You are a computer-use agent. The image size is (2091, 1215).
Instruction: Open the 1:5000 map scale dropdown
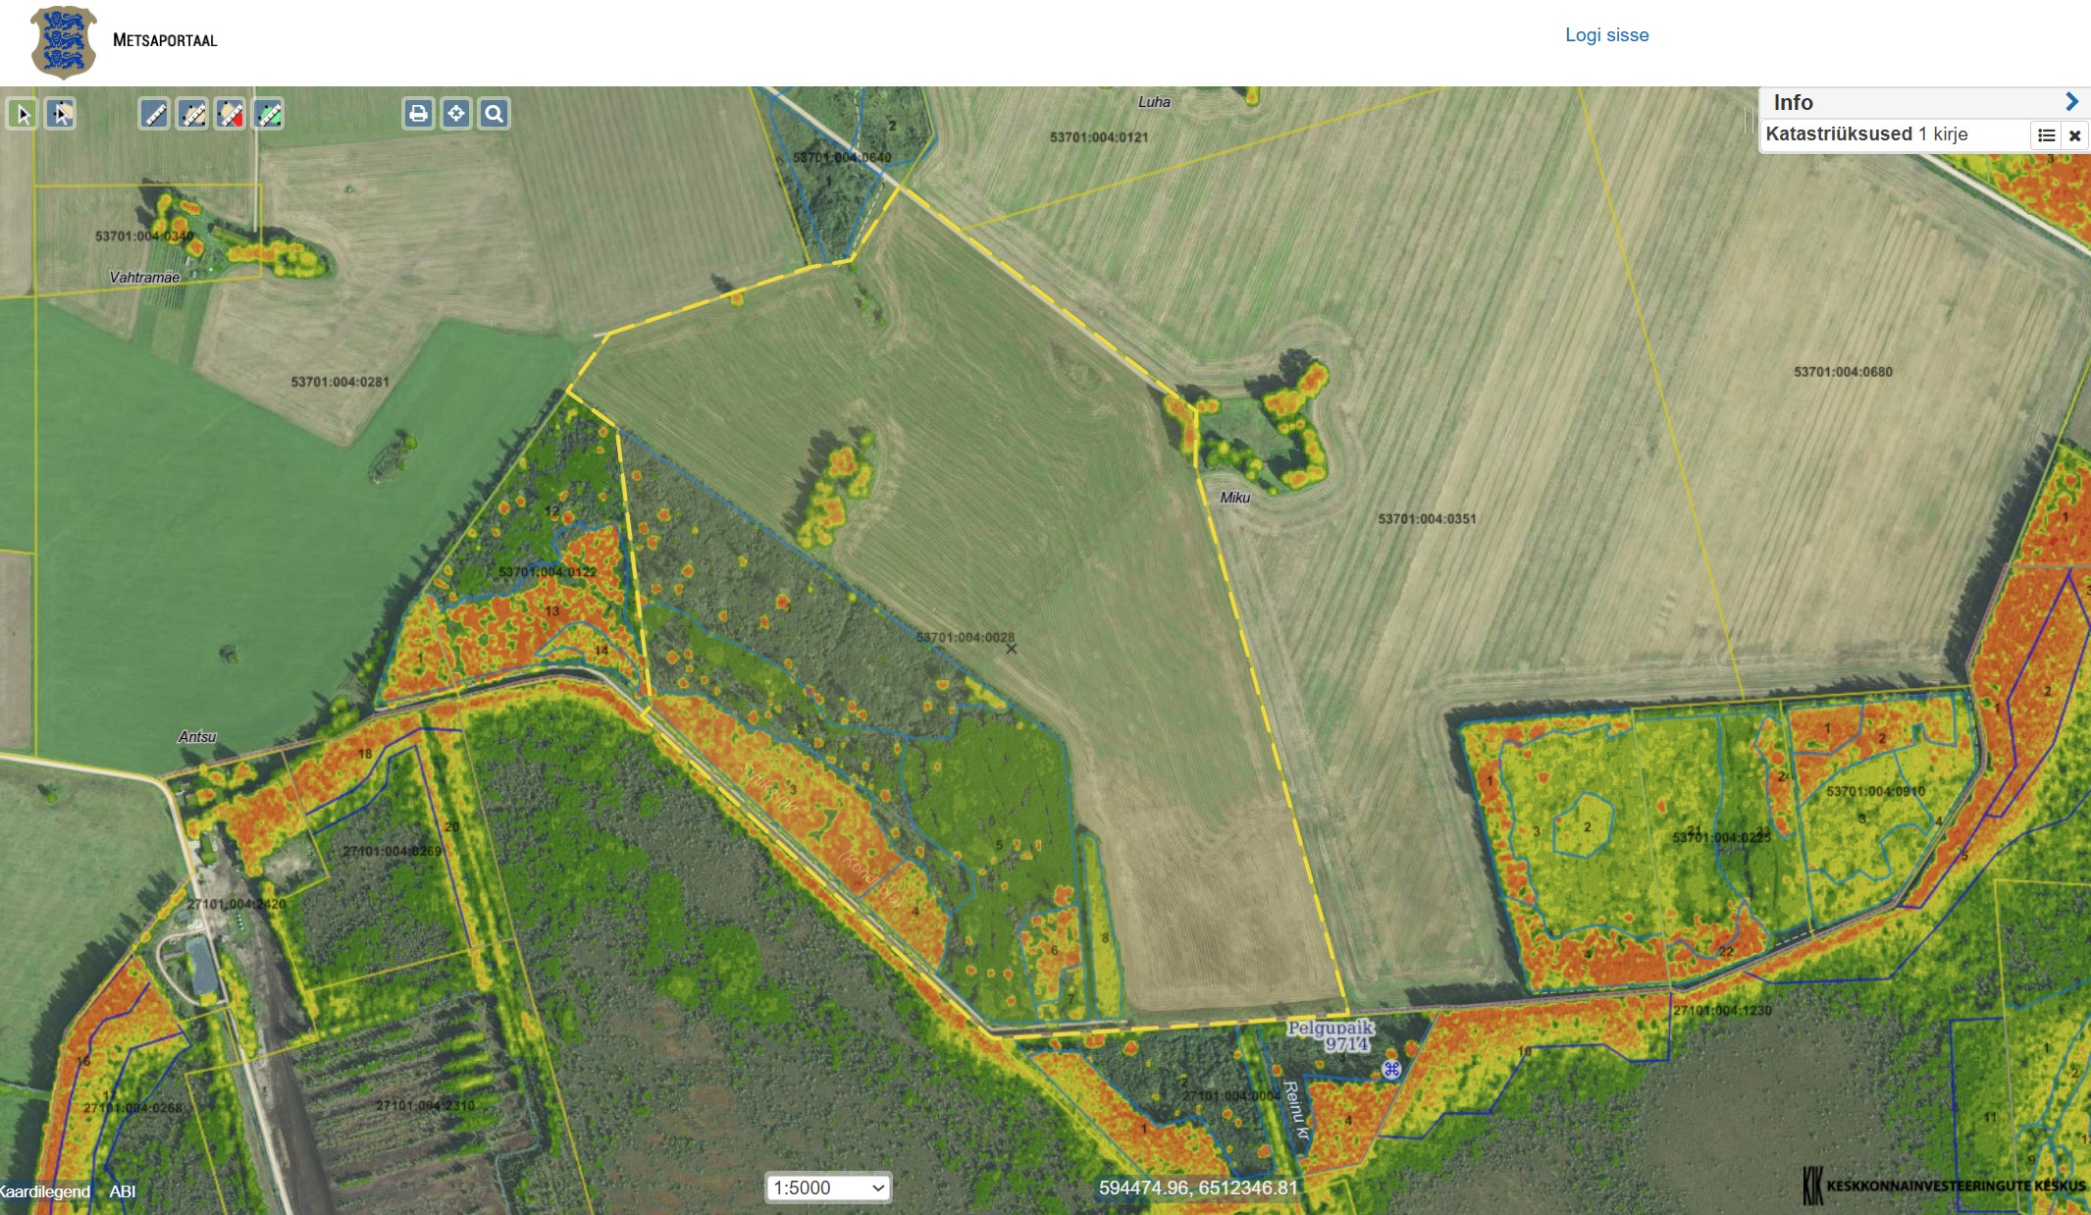(828, 1188)
